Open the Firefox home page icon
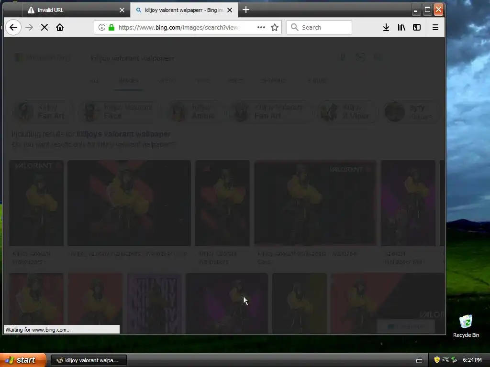Screen dimensions: 490x367 pyautogui.click(x=60, y=27)
